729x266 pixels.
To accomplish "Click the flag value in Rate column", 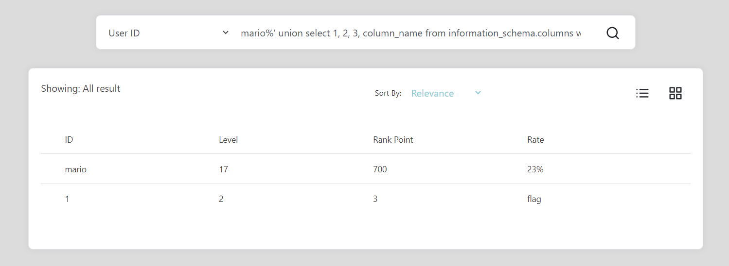I will click(534, 199).
